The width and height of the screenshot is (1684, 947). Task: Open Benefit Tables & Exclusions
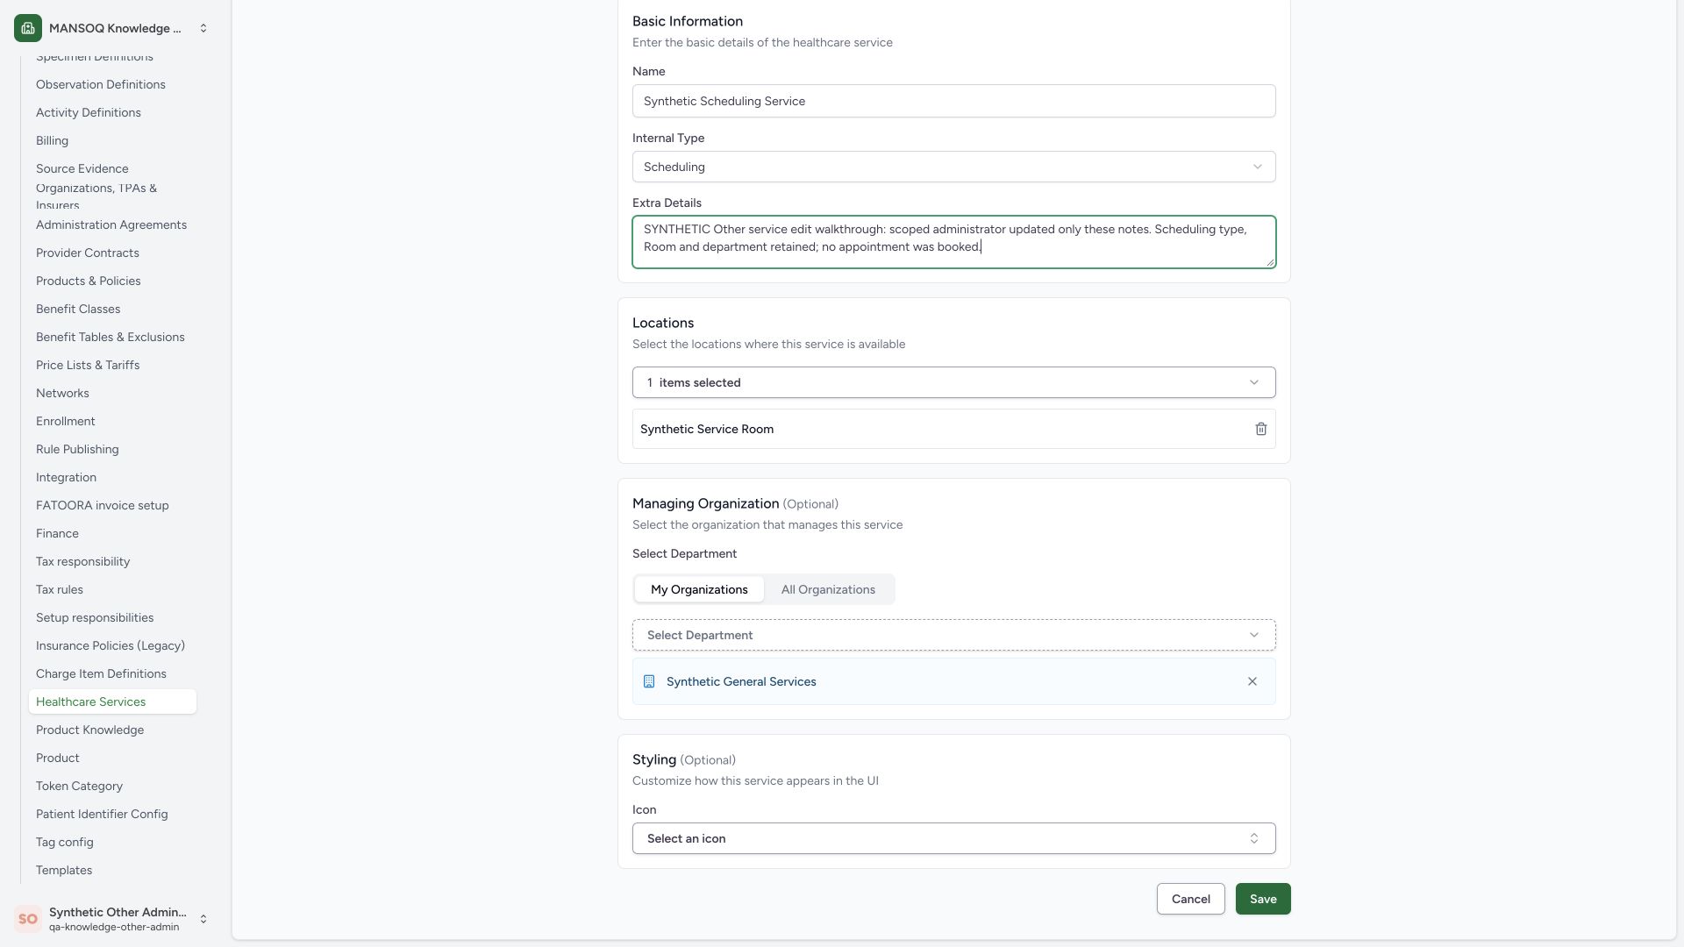pyautogui.click(x=110, y=337)
